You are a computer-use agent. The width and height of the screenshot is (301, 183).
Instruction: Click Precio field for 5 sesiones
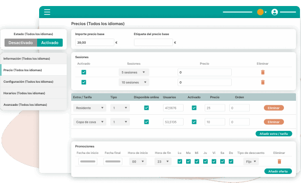pyautogui.click(x=205, y=72)
